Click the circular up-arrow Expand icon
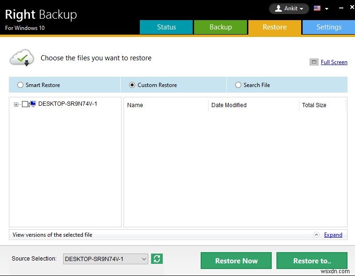 [316, 235]
